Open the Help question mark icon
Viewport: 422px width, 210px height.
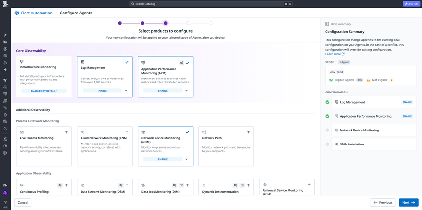click(5, 202)
